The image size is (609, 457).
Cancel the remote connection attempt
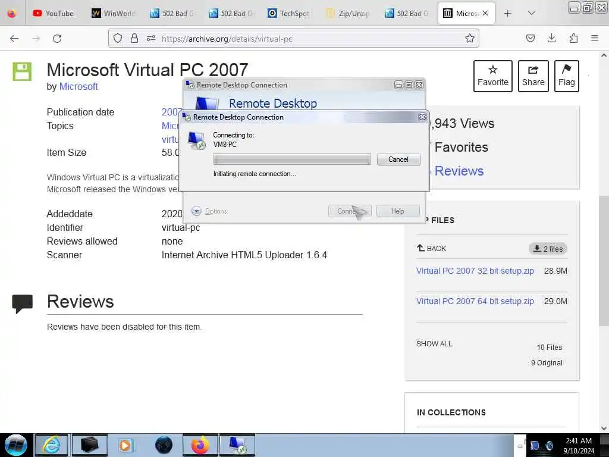click(398, 159)
